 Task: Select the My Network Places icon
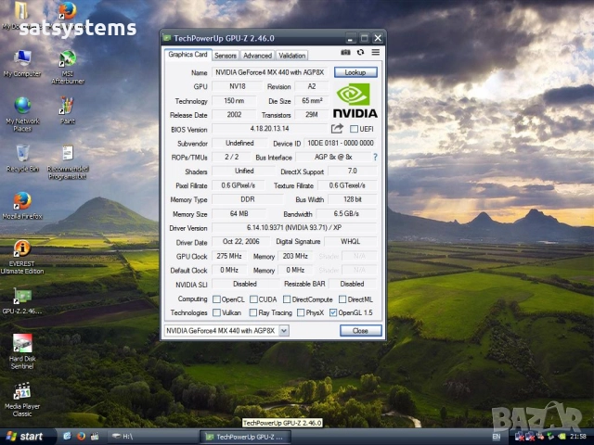click(x=22, y=114)
